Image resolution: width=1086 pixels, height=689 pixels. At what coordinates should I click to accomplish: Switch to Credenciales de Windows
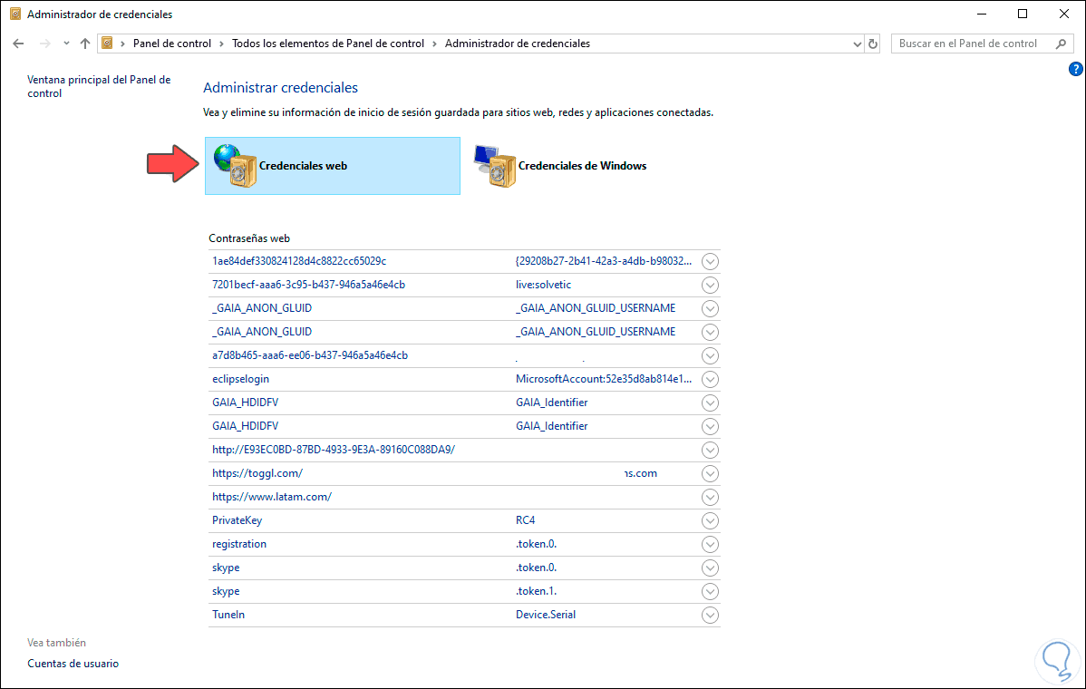click(x=582, y=166)
